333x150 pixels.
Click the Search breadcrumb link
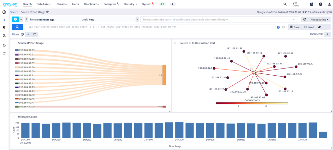[14, 12]
